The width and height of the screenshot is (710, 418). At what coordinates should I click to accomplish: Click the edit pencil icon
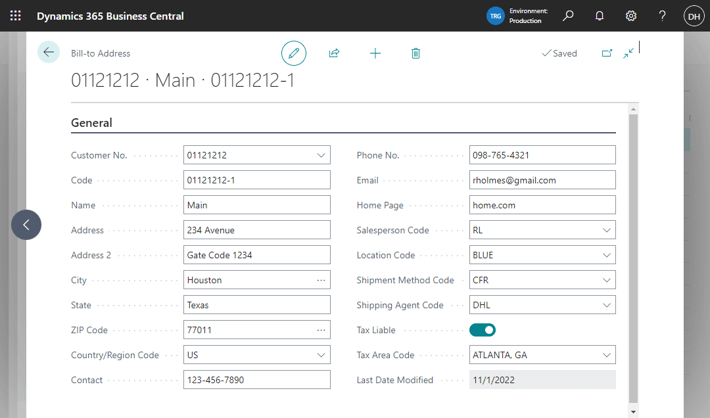click(294, 53)
